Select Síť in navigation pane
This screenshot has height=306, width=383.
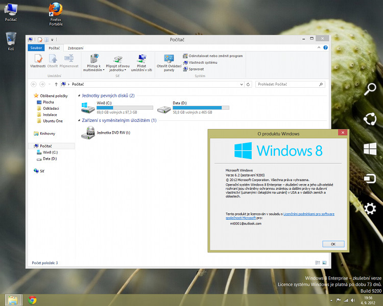tap(39, 171)
